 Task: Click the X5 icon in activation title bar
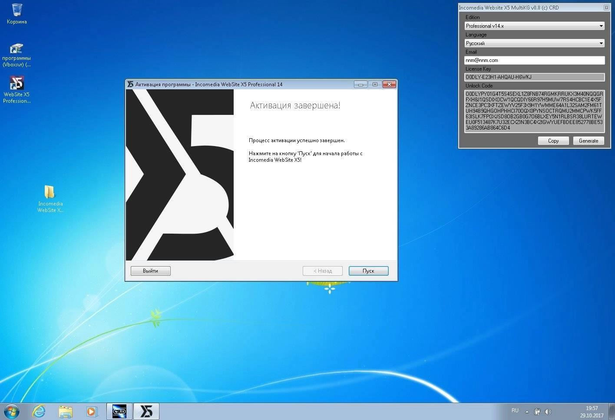coord(130,84)
